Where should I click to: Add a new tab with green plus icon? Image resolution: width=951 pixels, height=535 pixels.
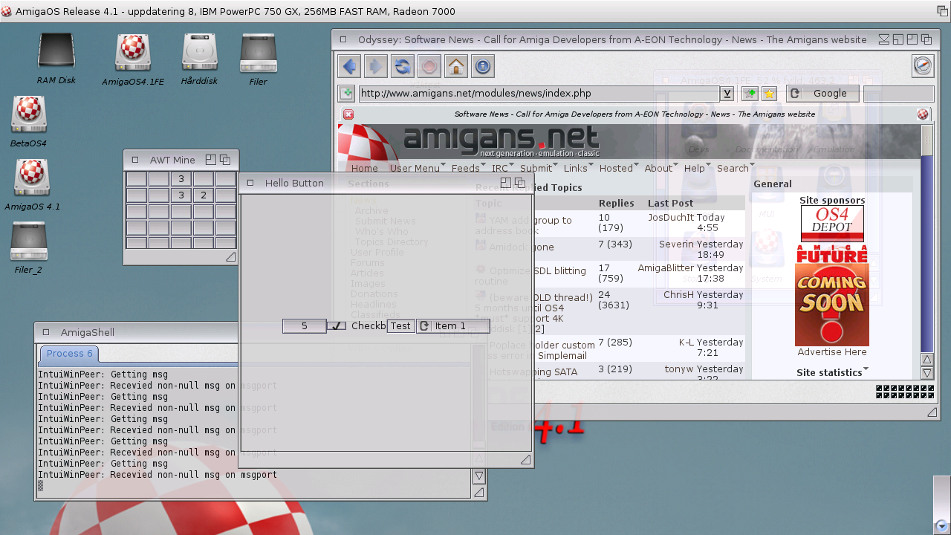tap(345, 94)
